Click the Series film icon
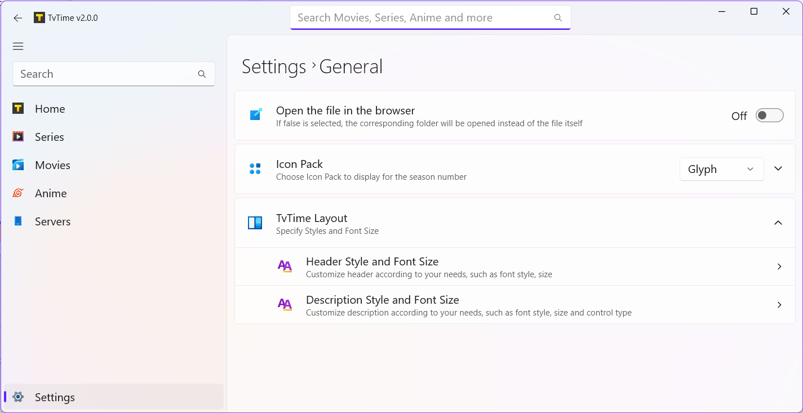The image size is (803, 413). click(x=18, y=136)
